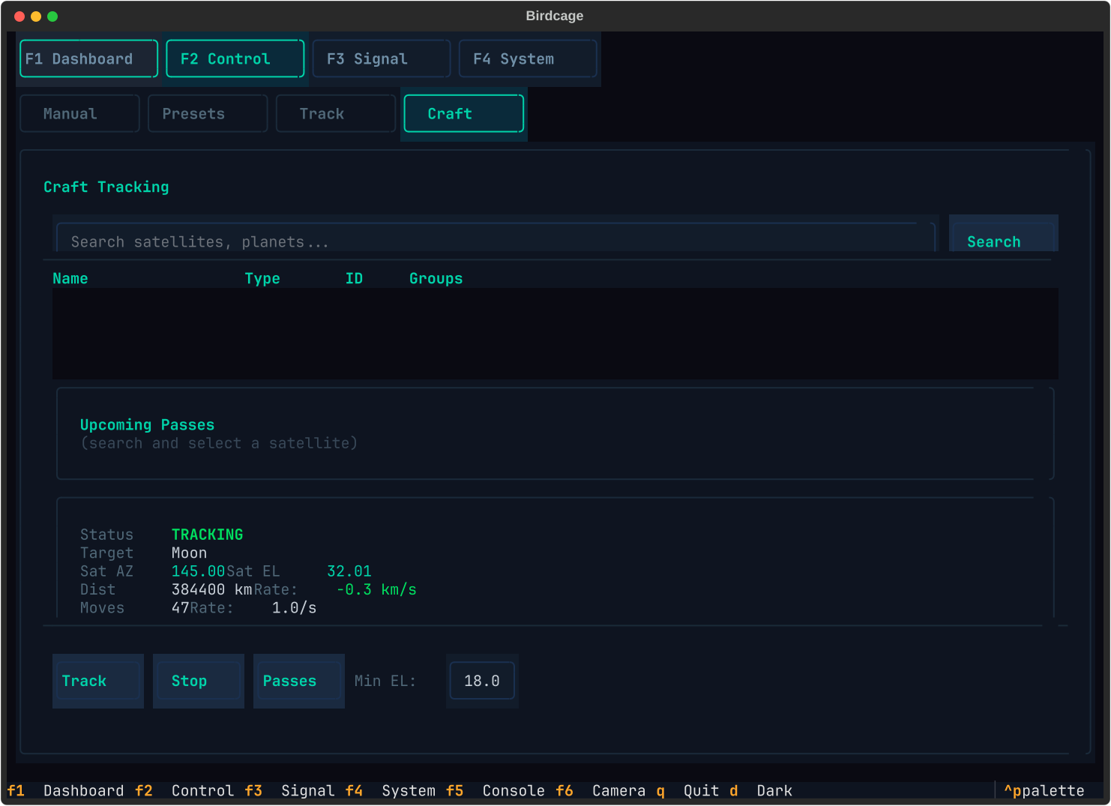
Task: Click the Sat EL value 32.01
Action: 349,571
